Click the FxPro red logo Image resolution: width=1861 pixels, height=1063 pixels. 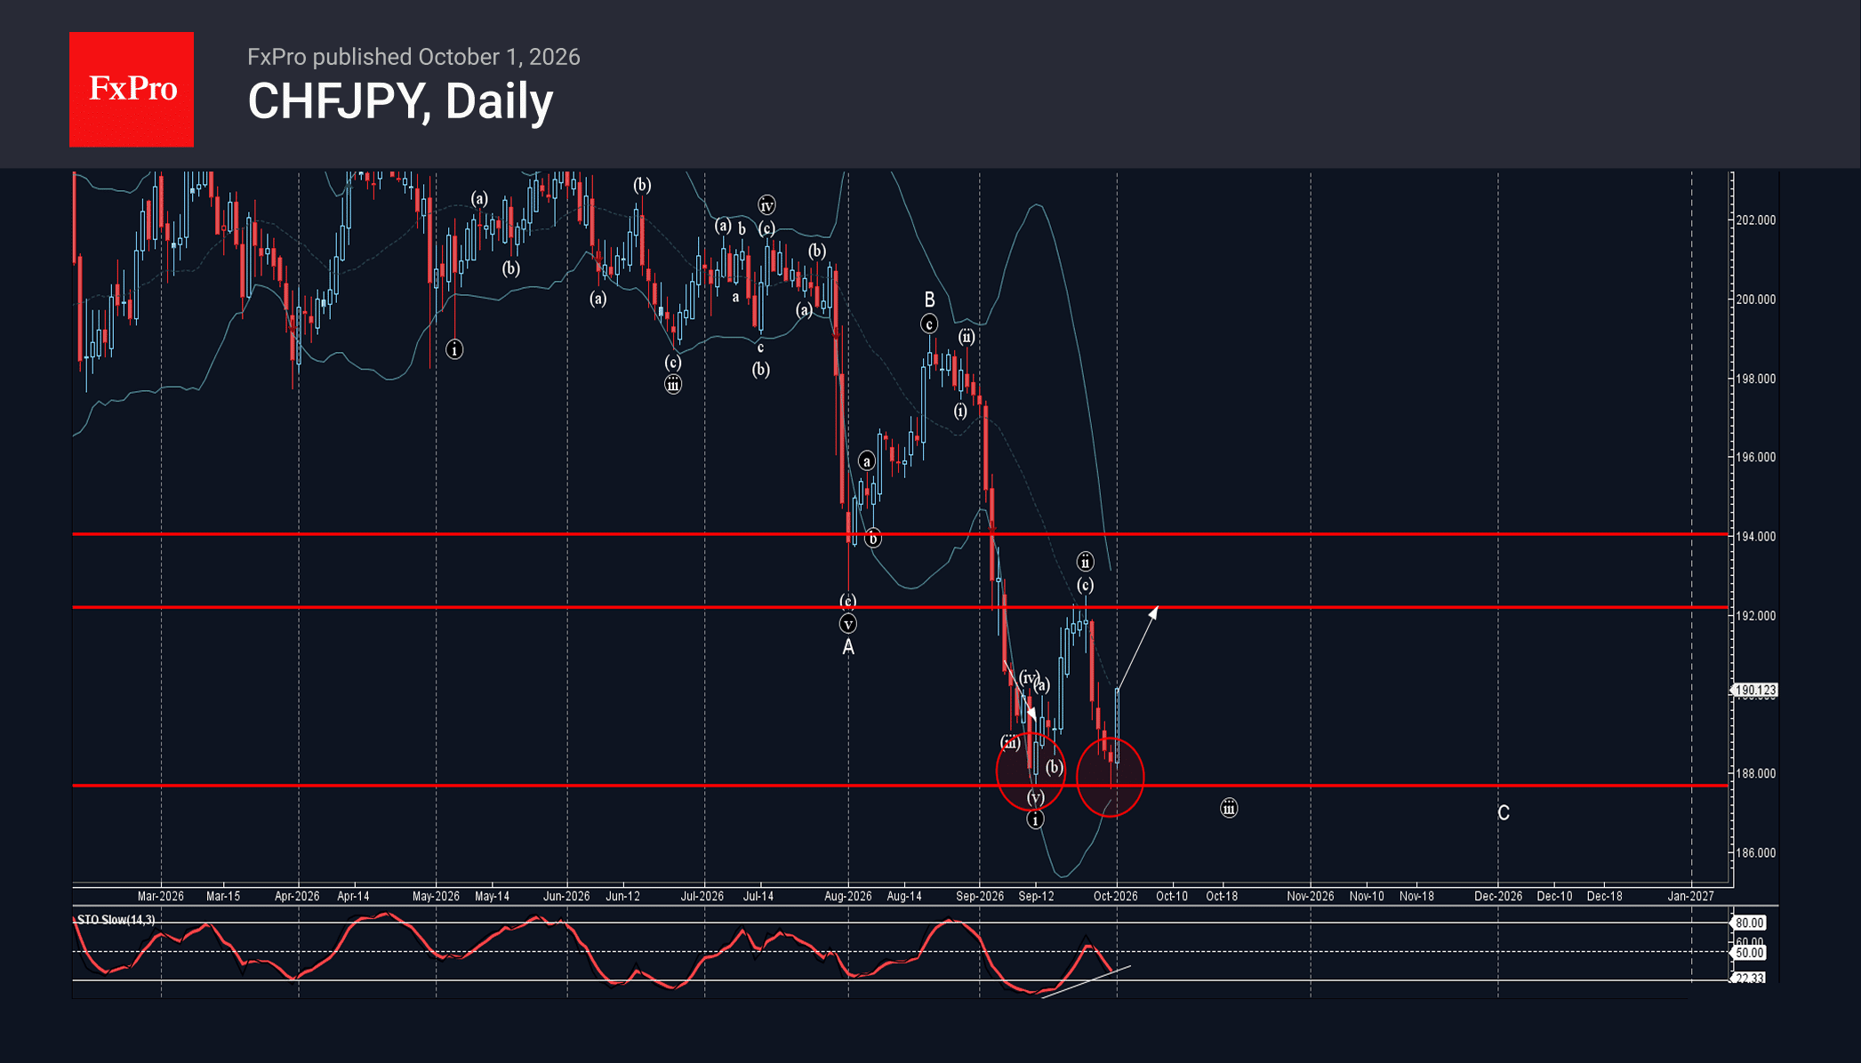tap(132, 89)
